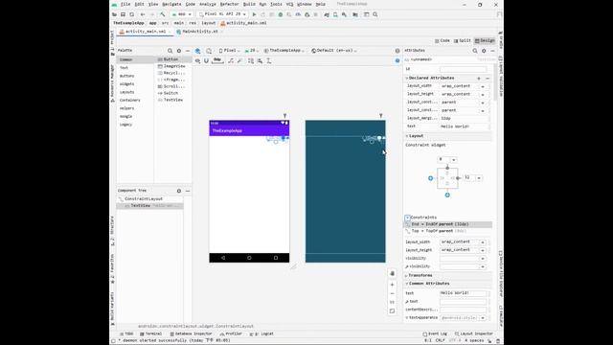Open Default (en-us) locale dropdown
The width and height of the screenshot is (613, 345).
tap(334, 51)
